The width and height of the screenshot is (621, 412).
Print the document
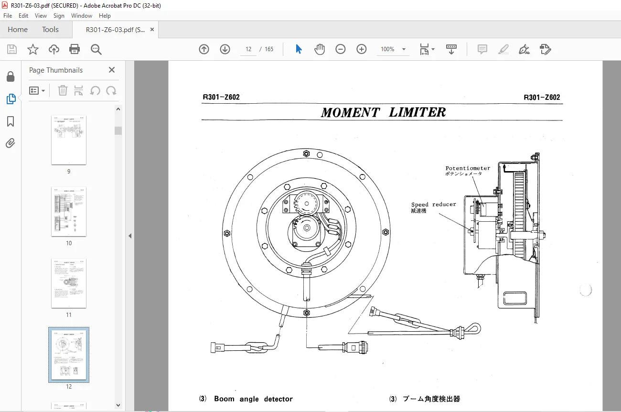point(75,49)
